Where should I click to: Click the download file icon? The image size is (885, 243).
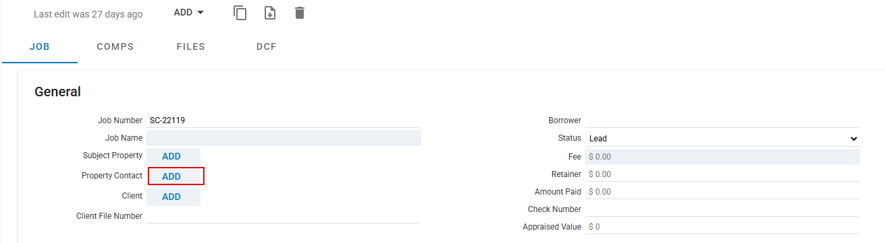pyautogui.click(x=270, y=13)
